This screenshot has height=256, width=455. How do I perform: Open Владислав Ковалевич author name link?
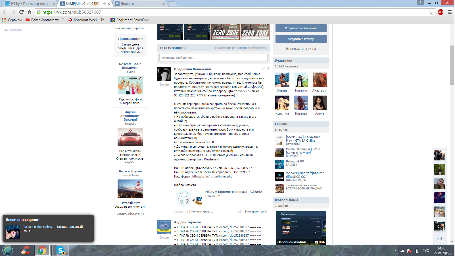[192, 69]
